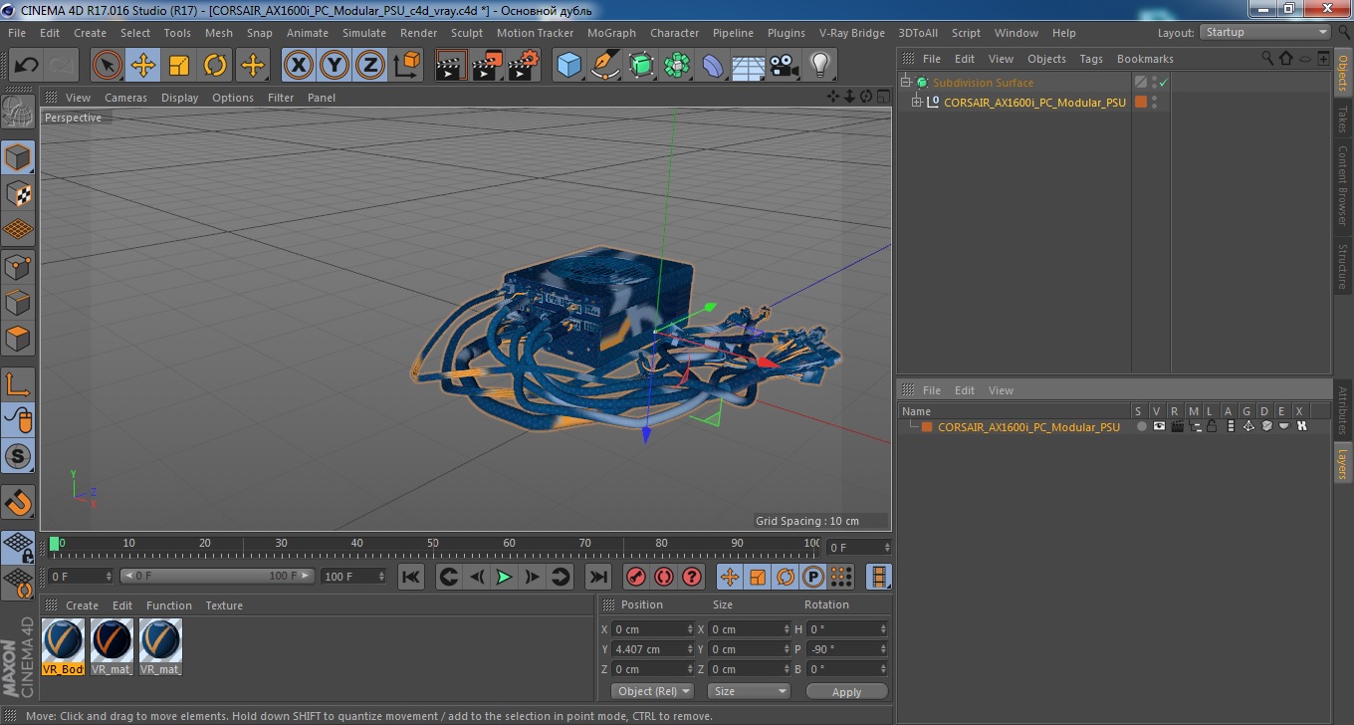Go to start of animation

coord(411,577)
